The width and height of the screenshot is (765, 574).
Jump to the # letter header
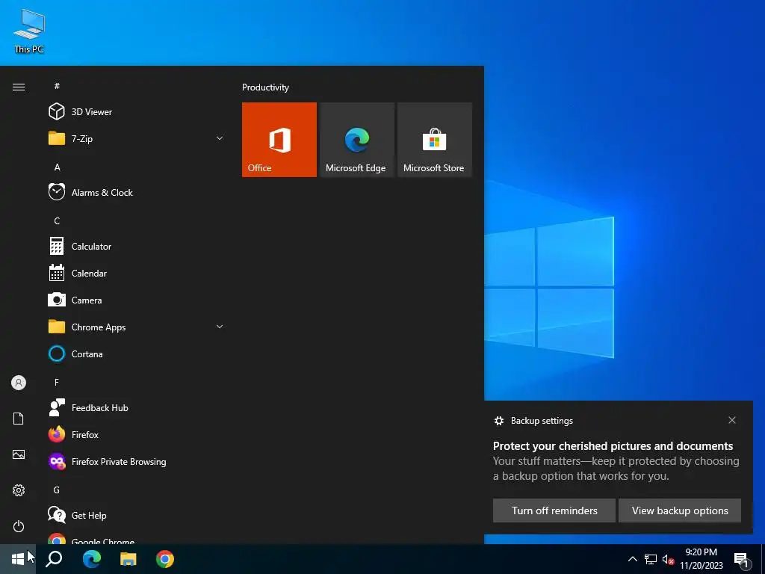point(57,86)
